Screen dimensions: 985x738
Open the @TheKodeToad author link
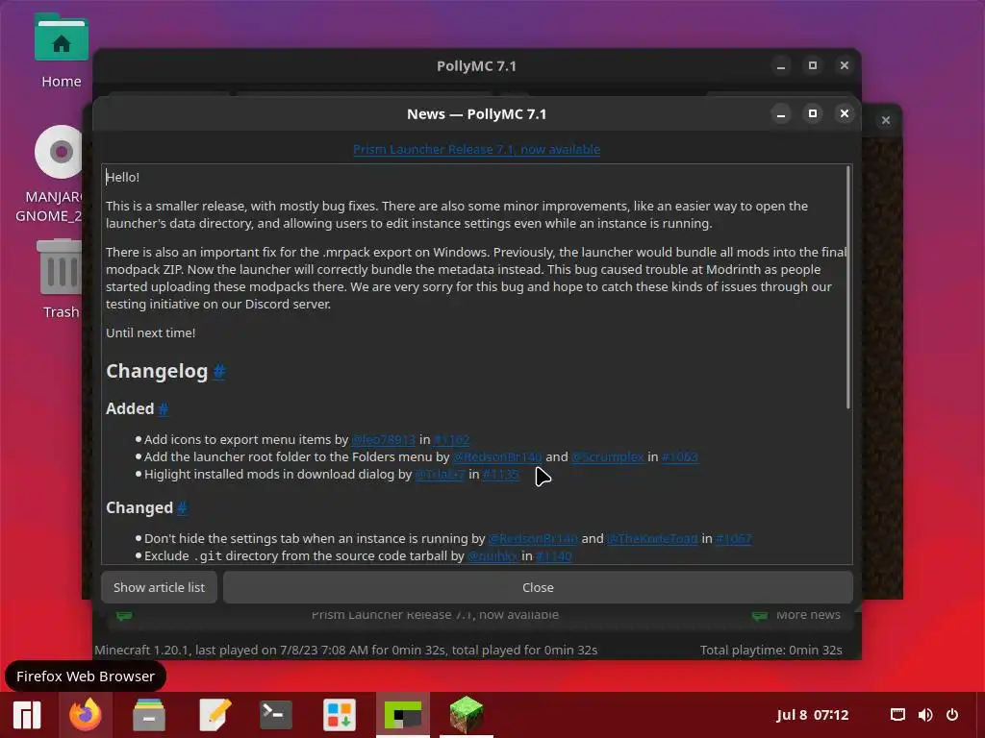coord(653,538)
